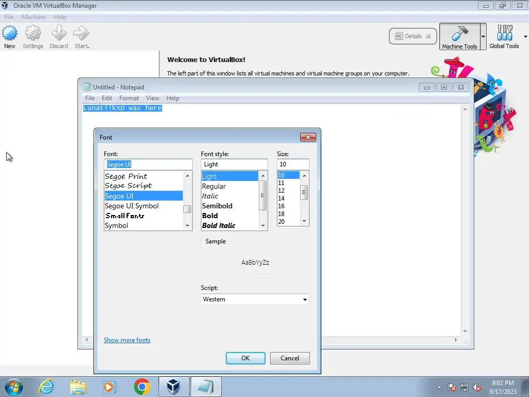Launch Google Chrome from taskbar
Image resolution: width=529 pixels, height=397 pixels.
coord(142,387)
